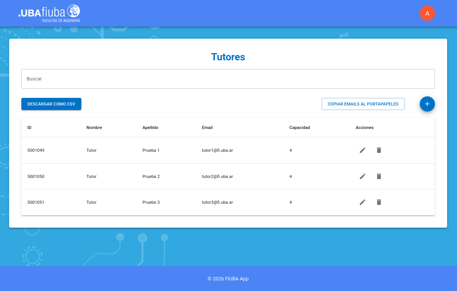Viewport: 457px width, 291px height.
Task: Edit tutor with ID 5001049
Action: 362,150
